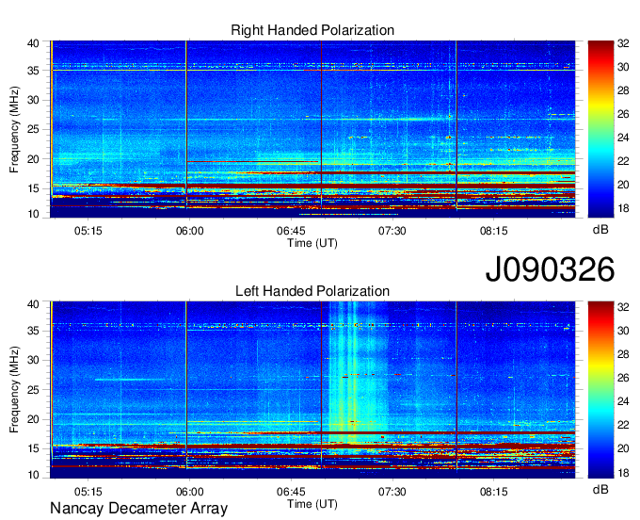Select the 18 dB tick on lower color bar
The image size is (640, 520).
pos(623,473)
